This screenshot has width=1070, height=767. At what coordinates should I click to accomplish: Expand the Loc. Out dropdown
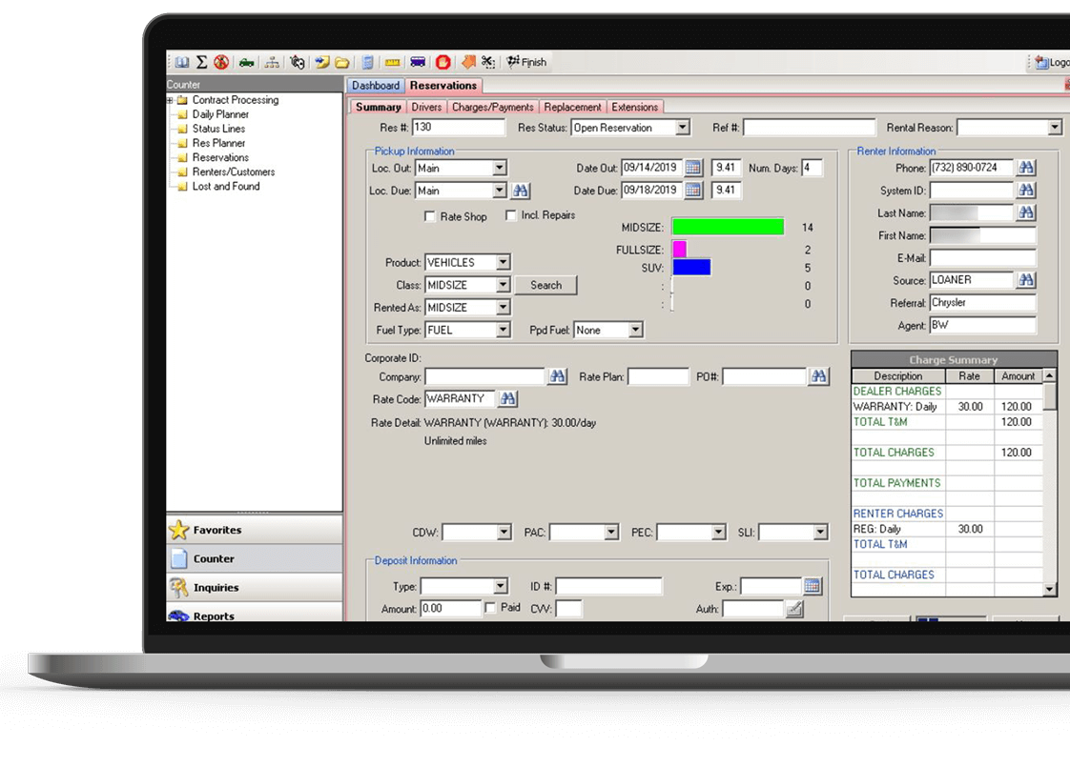[x=499, y=168]
